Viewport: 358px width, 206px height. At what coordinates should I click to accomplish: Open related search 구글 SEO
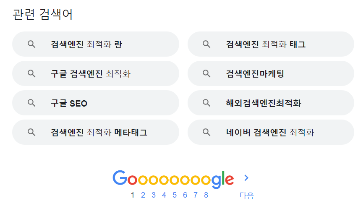click(x=69, y=103)
